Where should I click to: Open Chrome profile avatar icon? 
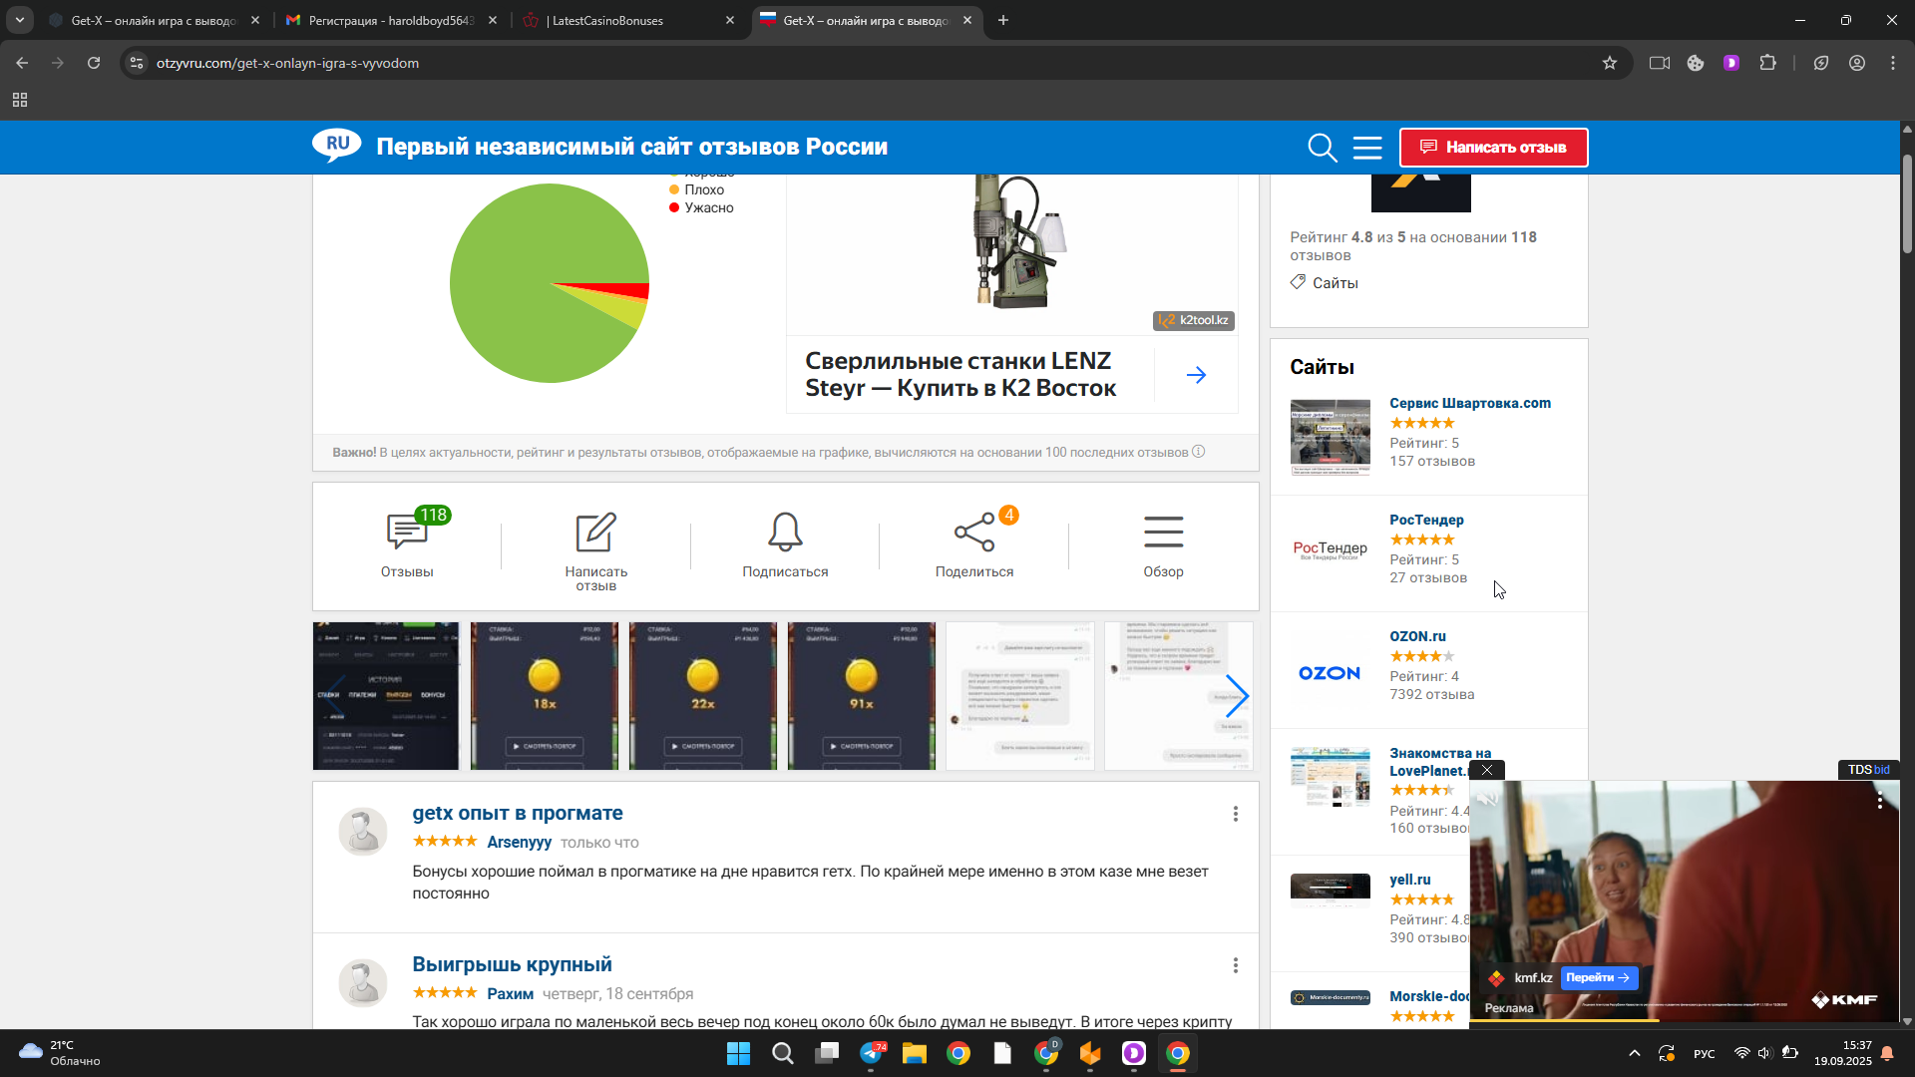[x=1857, y=63]
